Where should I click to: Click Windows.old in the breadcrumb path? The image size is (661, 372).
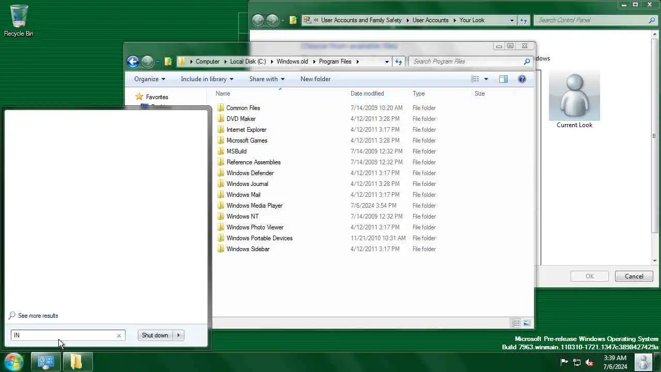pos(292,61)
